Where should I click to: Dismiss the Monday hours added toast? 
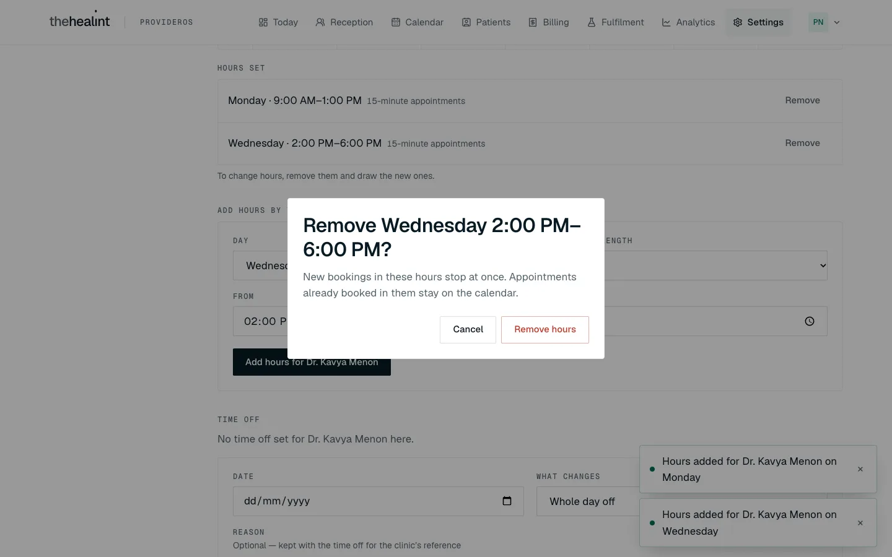point(860,469)
